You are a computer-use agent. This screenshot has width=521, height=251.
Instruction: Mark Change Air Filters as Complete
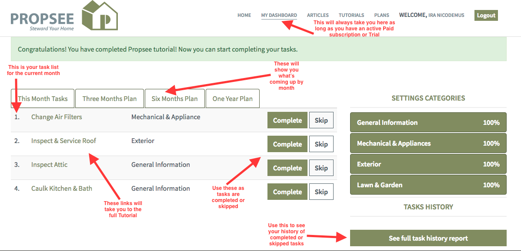(287, 120)
